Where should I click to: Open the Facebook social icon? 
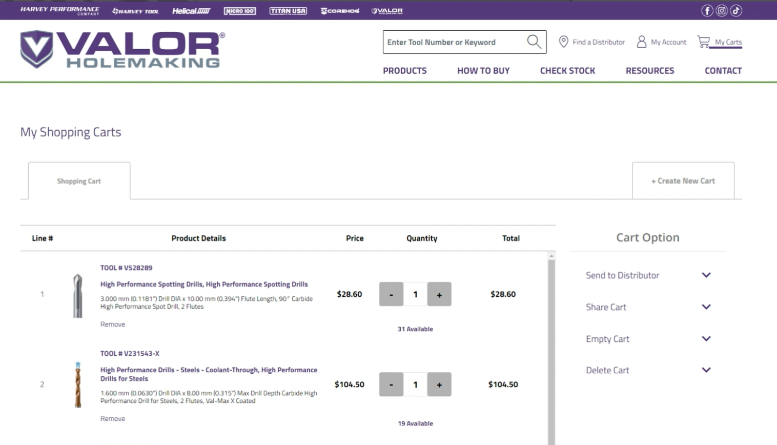click(707, 11)
